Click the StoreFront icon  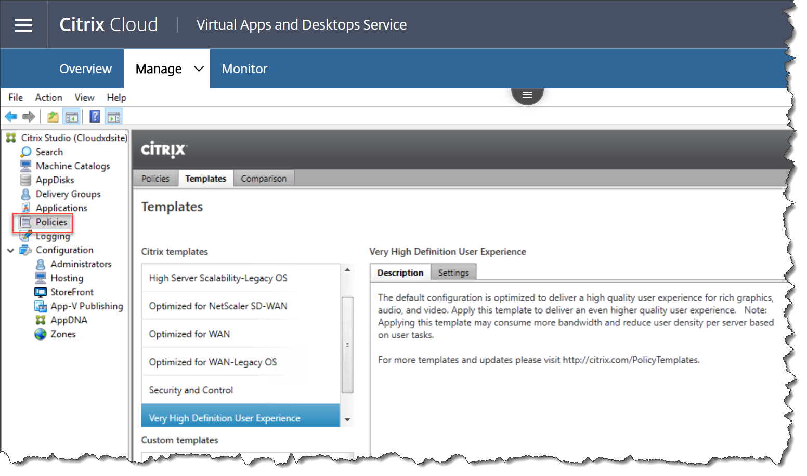pos(41,292)
